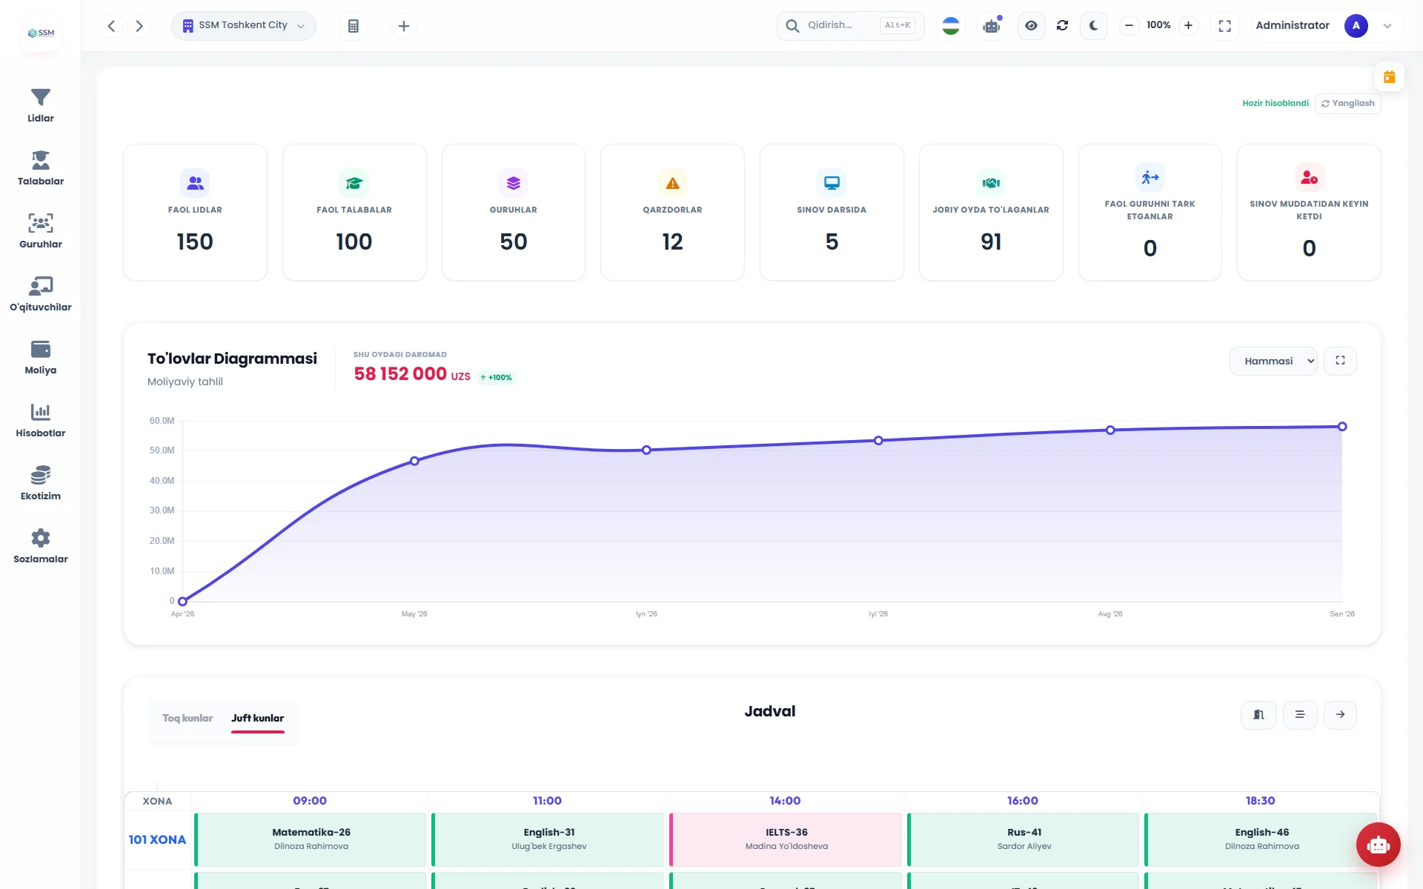Open the Hammasi filter dropdown
1423x889 pixels.
point(1273,361)
